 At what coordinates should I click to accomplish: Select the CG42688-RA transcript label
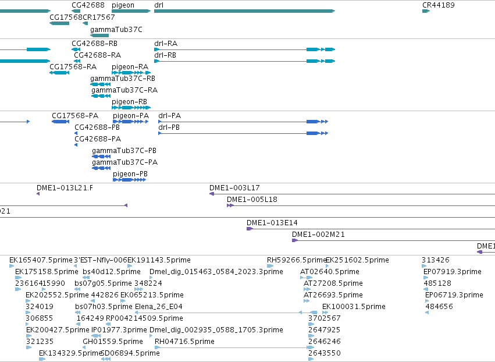click(x=98, y=55)
